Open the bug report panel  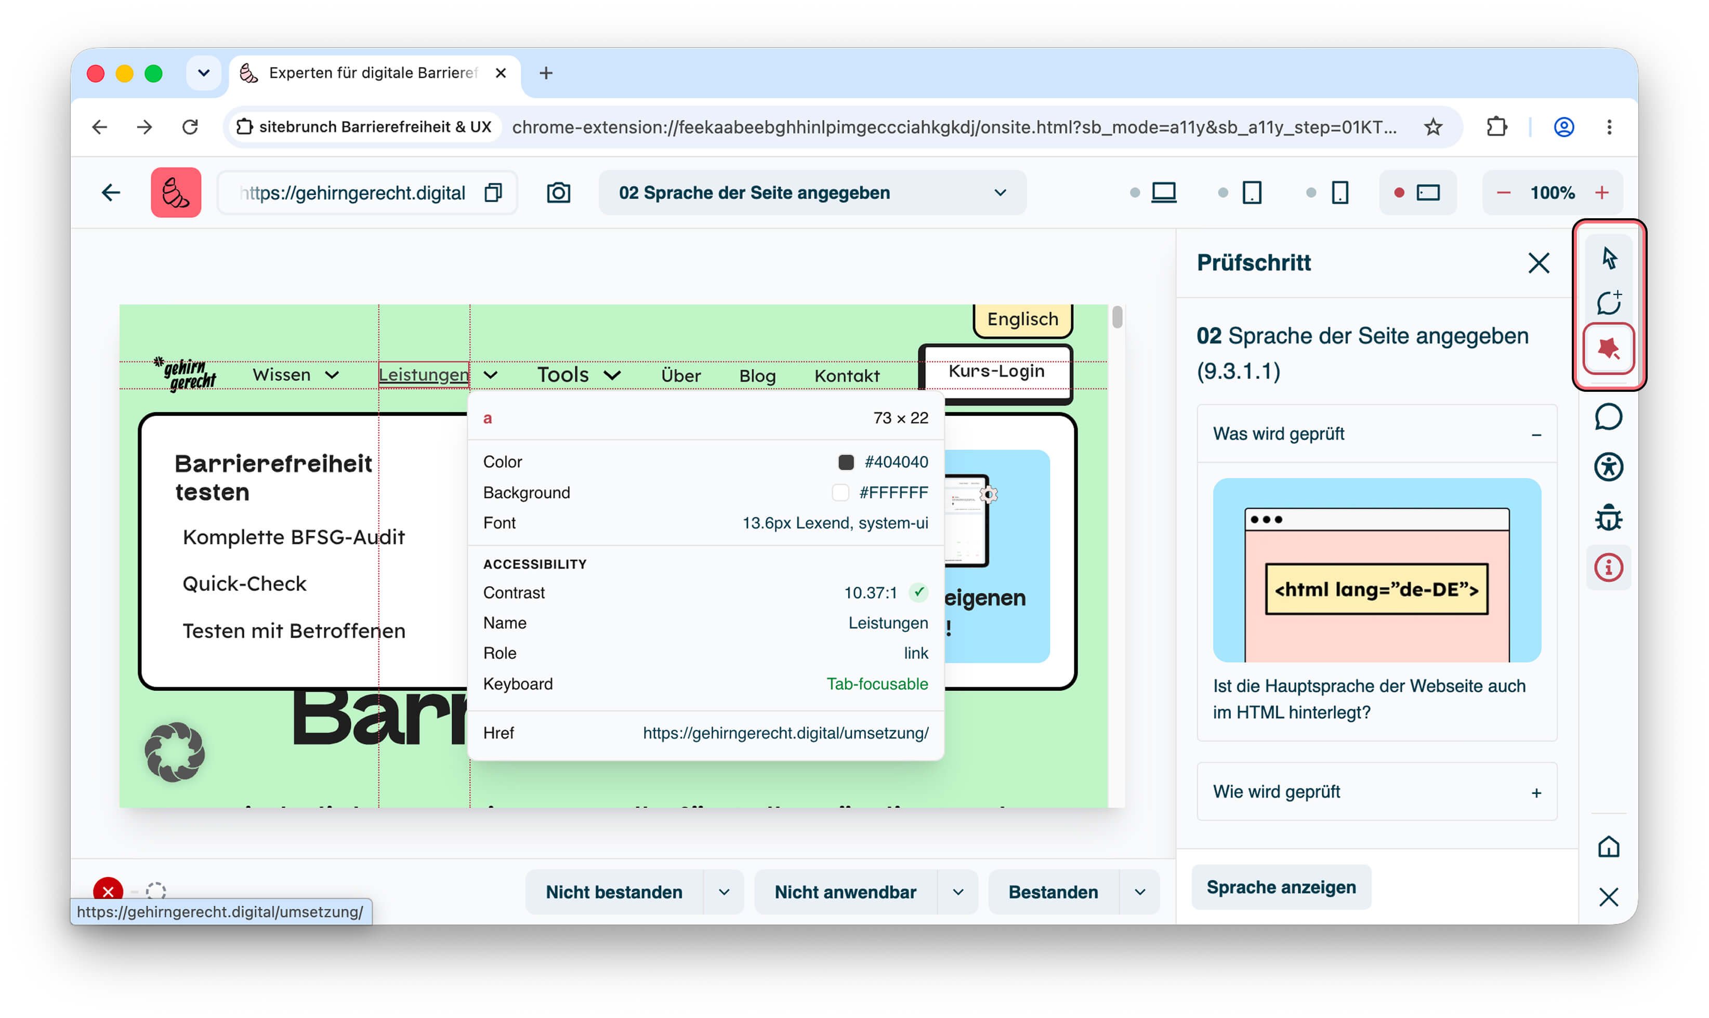(x=1608, y=517)
